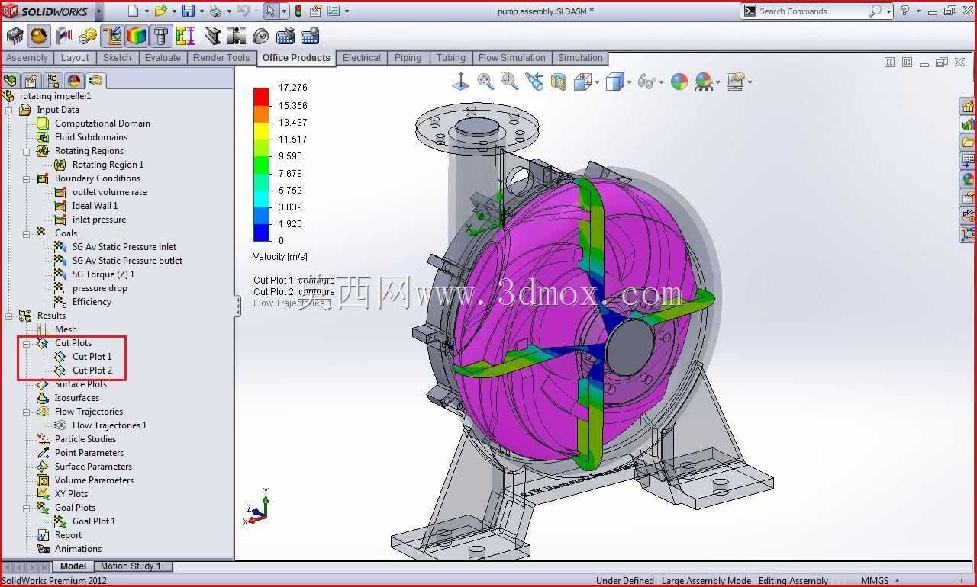Screen dimensions: 977x587
Task: Switch to the Render Tools tab
Action: 221,58
